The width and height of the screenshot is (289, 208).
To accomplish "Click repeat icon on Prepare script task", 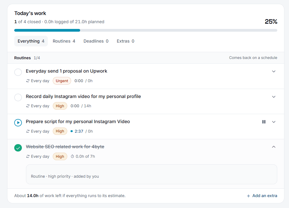I will tap(28, 131).
